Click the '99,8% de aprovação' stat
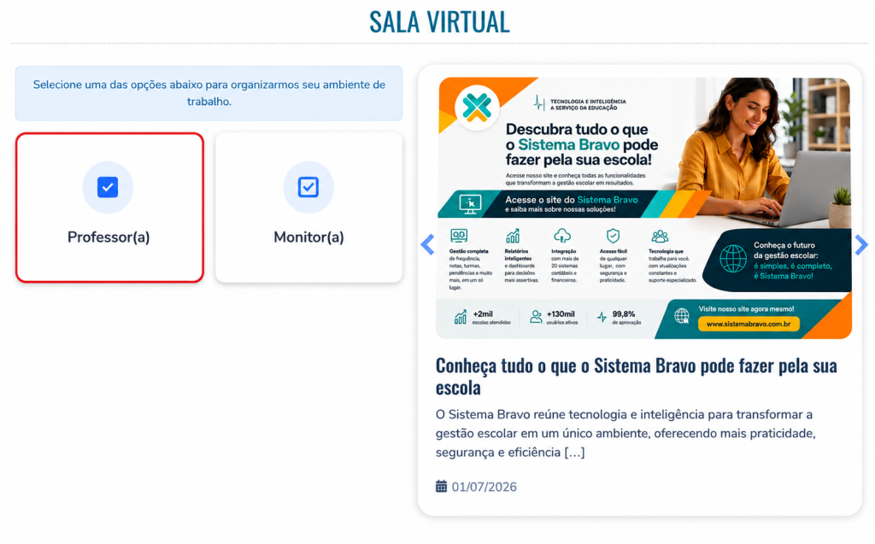 tap(619, 318)
